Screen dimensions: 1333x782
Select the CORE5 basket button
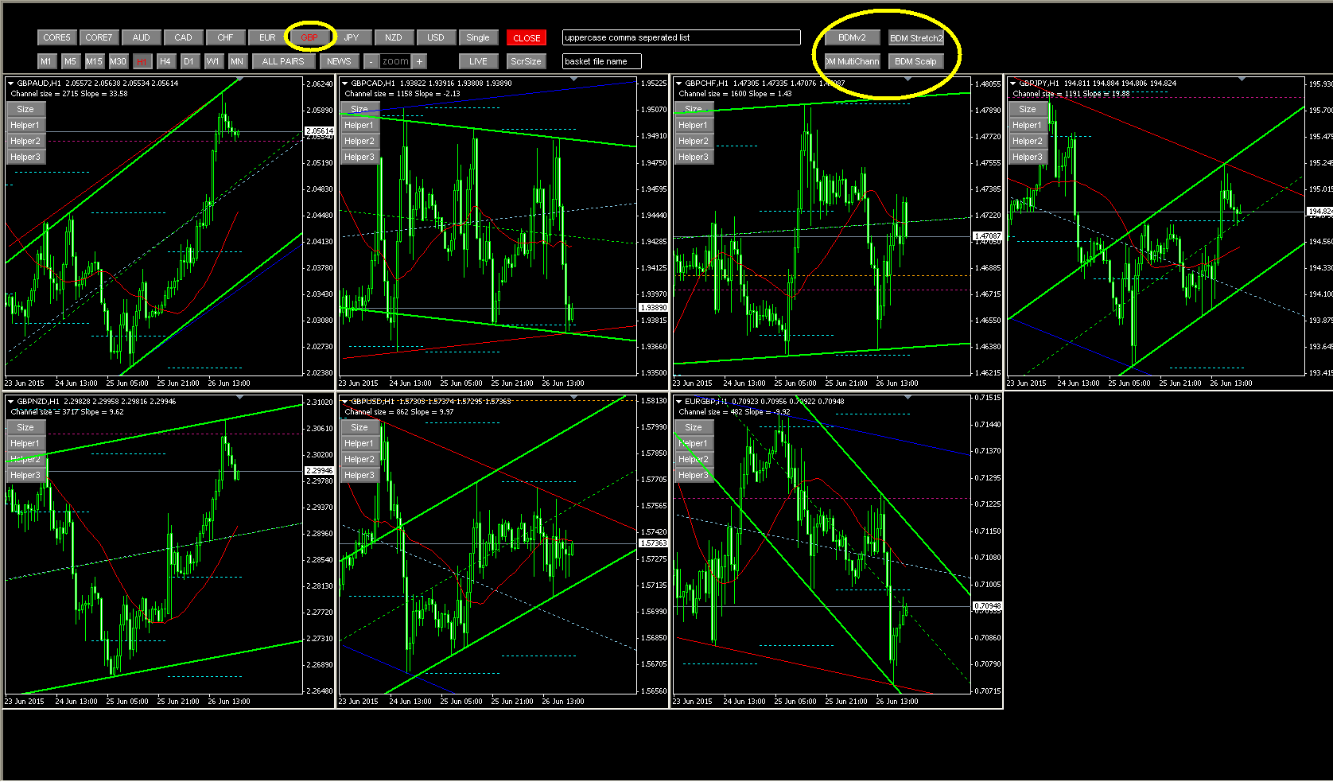click(56, 37)
